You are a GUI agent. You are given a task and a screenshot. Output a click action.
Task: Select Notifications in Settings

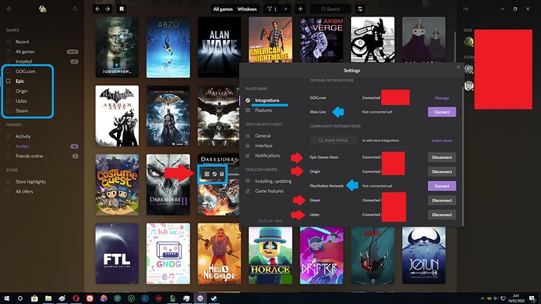point(267,156)
